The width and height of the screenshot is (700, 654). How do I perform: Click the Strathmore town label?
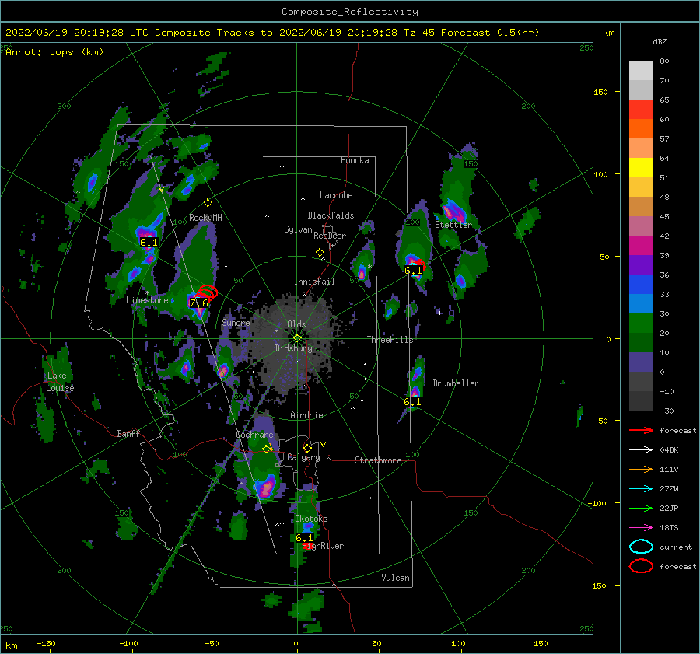(x=378, y=460)
